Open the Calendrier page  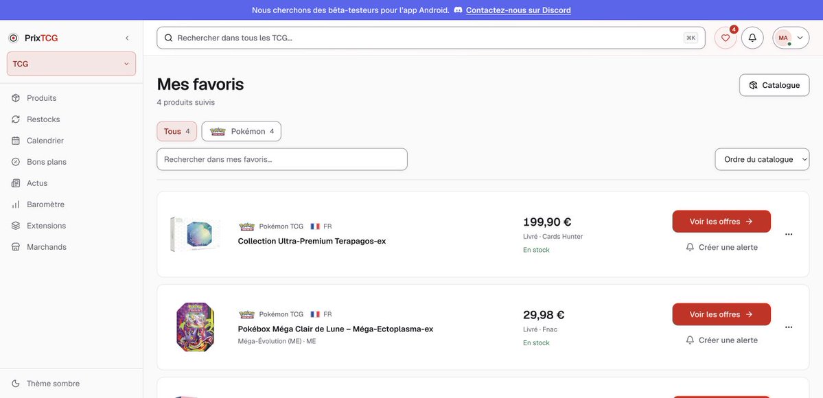pos(71,141)
